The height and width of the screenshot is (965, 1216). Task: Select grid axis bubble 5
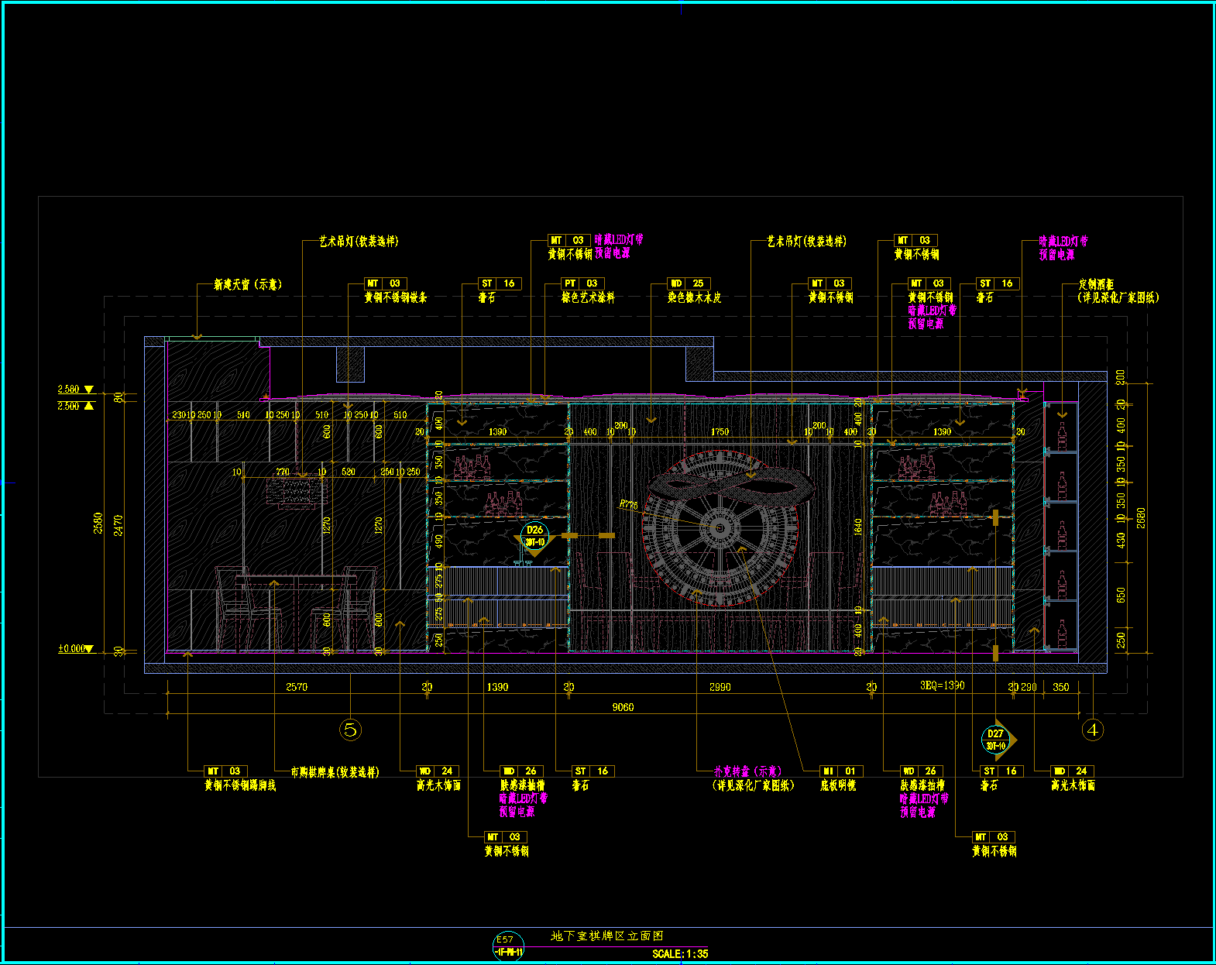pos(350,730)
